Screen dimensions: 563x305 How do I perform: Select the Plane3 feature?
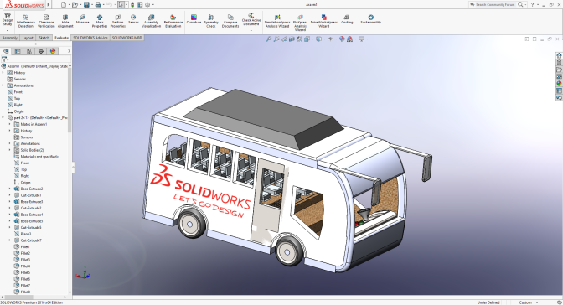click(x=23, y=234)
